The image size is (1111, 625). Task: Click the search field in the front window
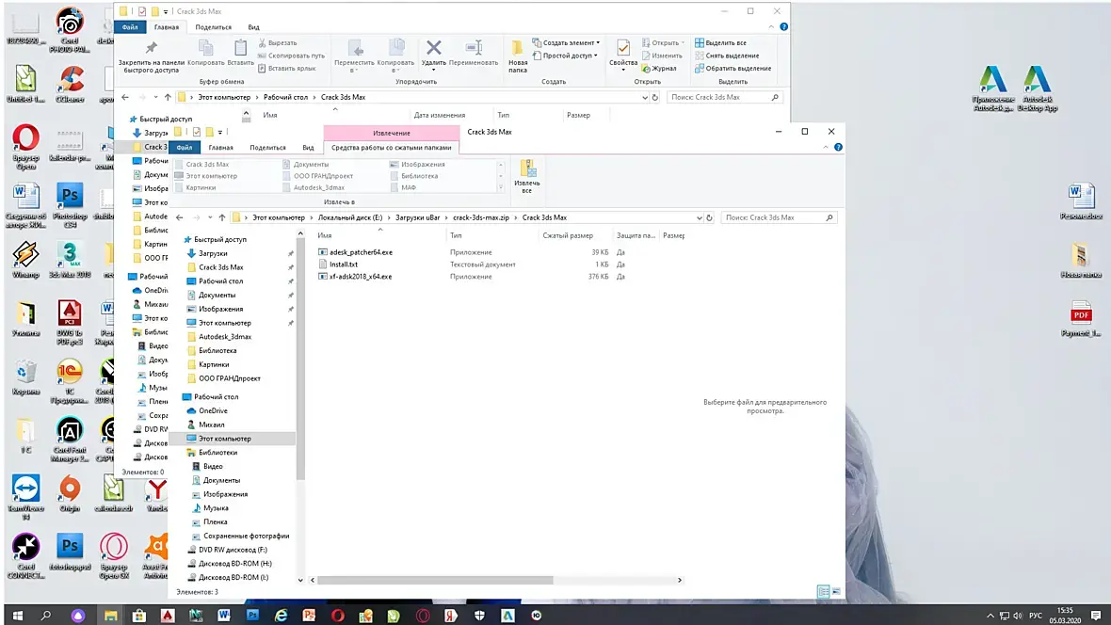point(778,217)
